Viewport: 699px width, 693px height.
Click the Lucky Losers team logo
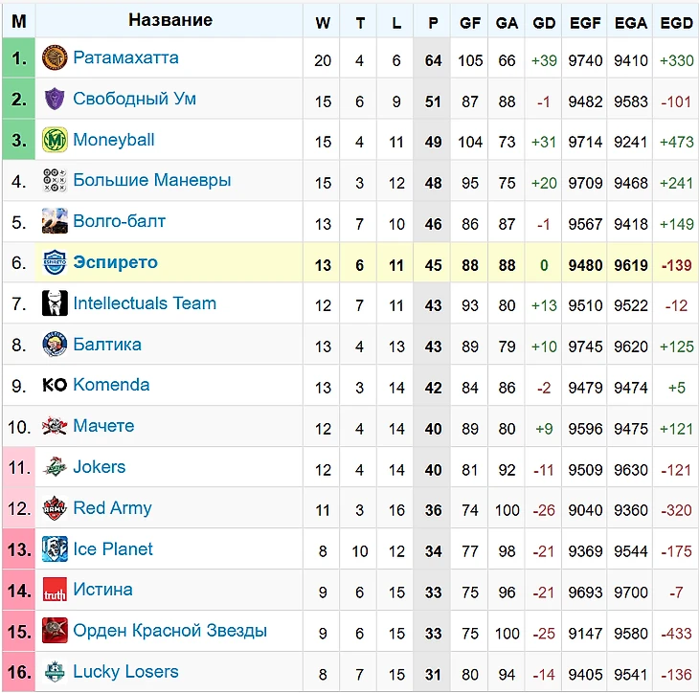pyautogui.click(x=55, y=672)
